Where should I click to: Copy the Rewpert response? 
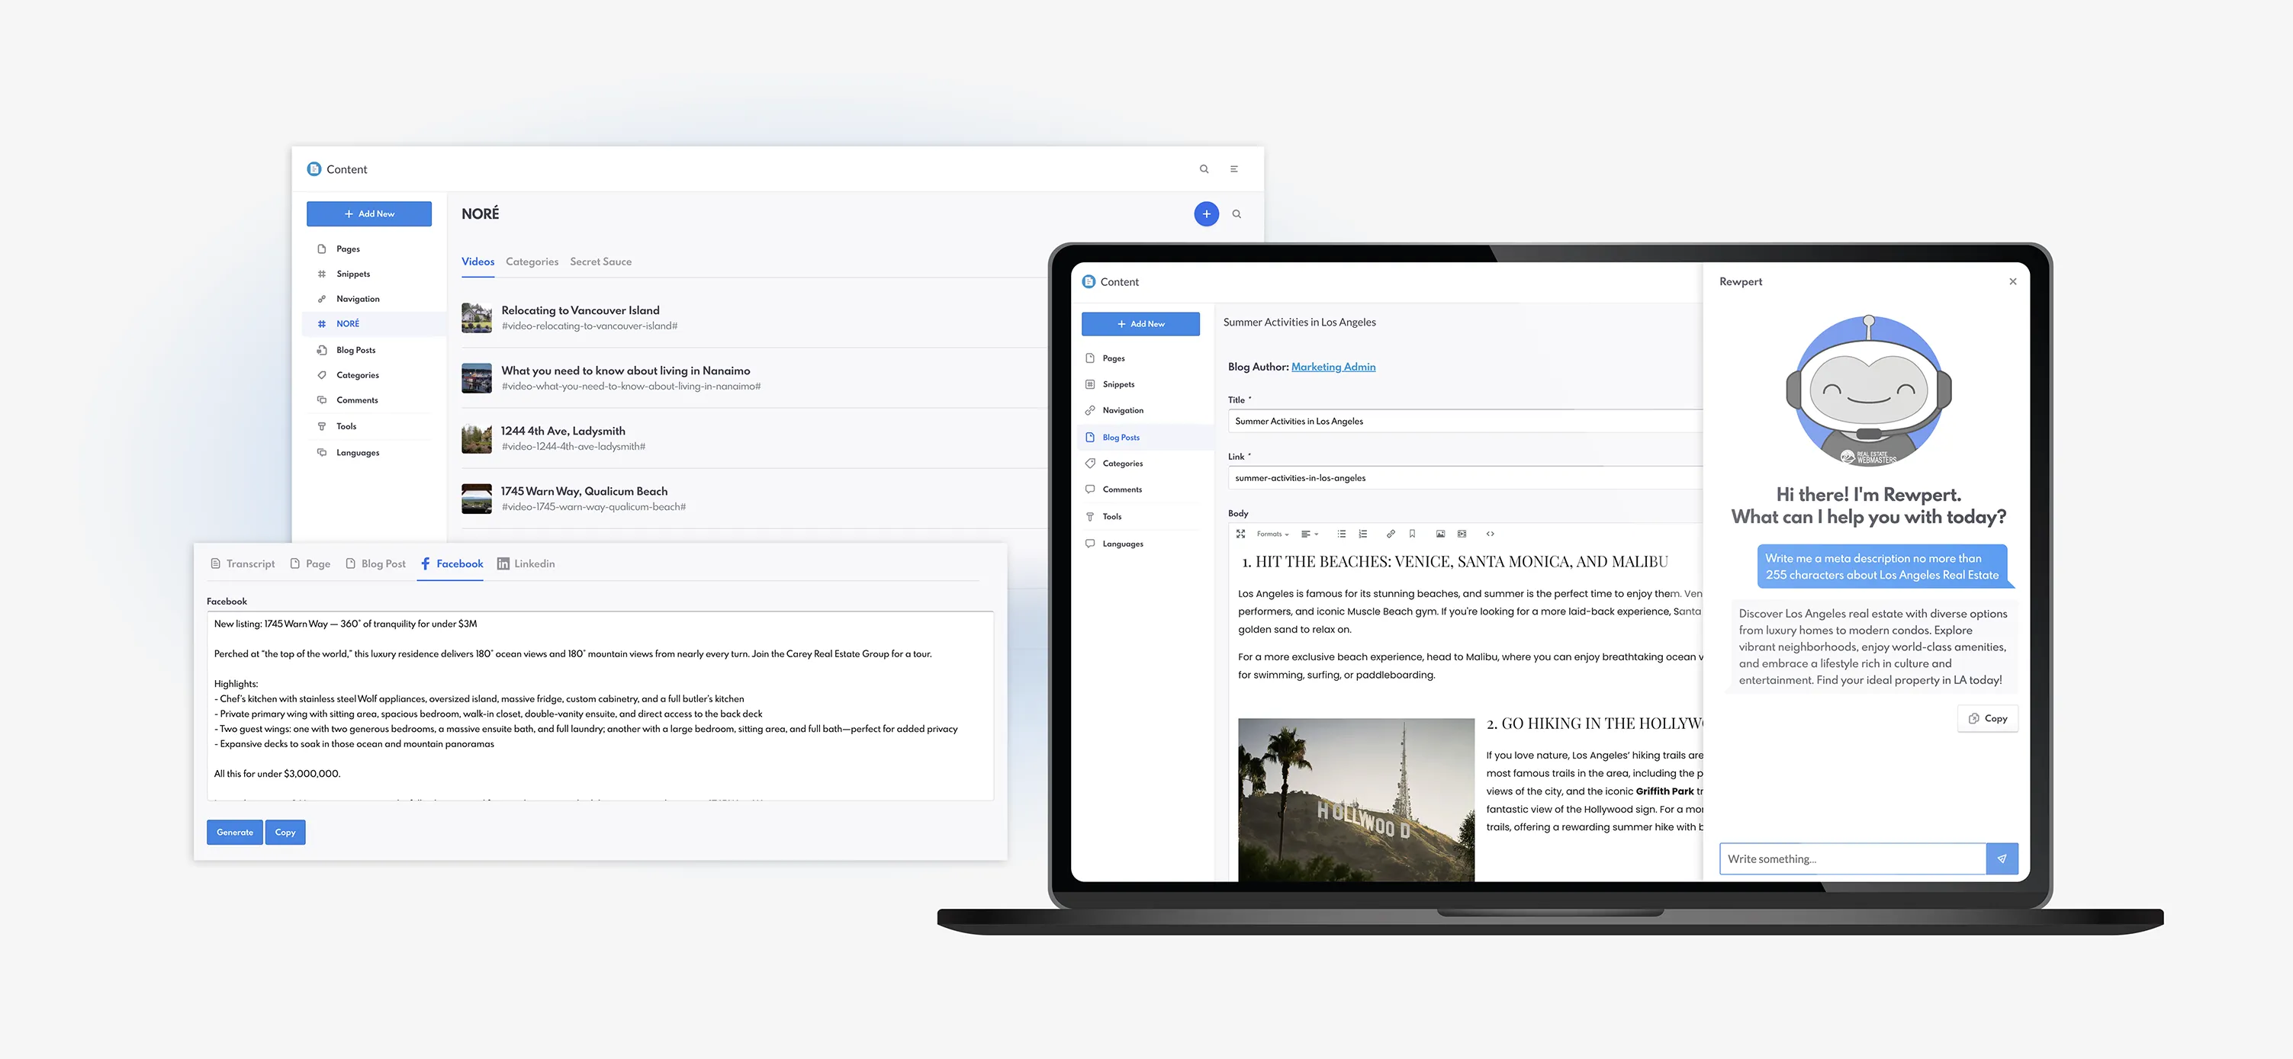(1988, 718)
